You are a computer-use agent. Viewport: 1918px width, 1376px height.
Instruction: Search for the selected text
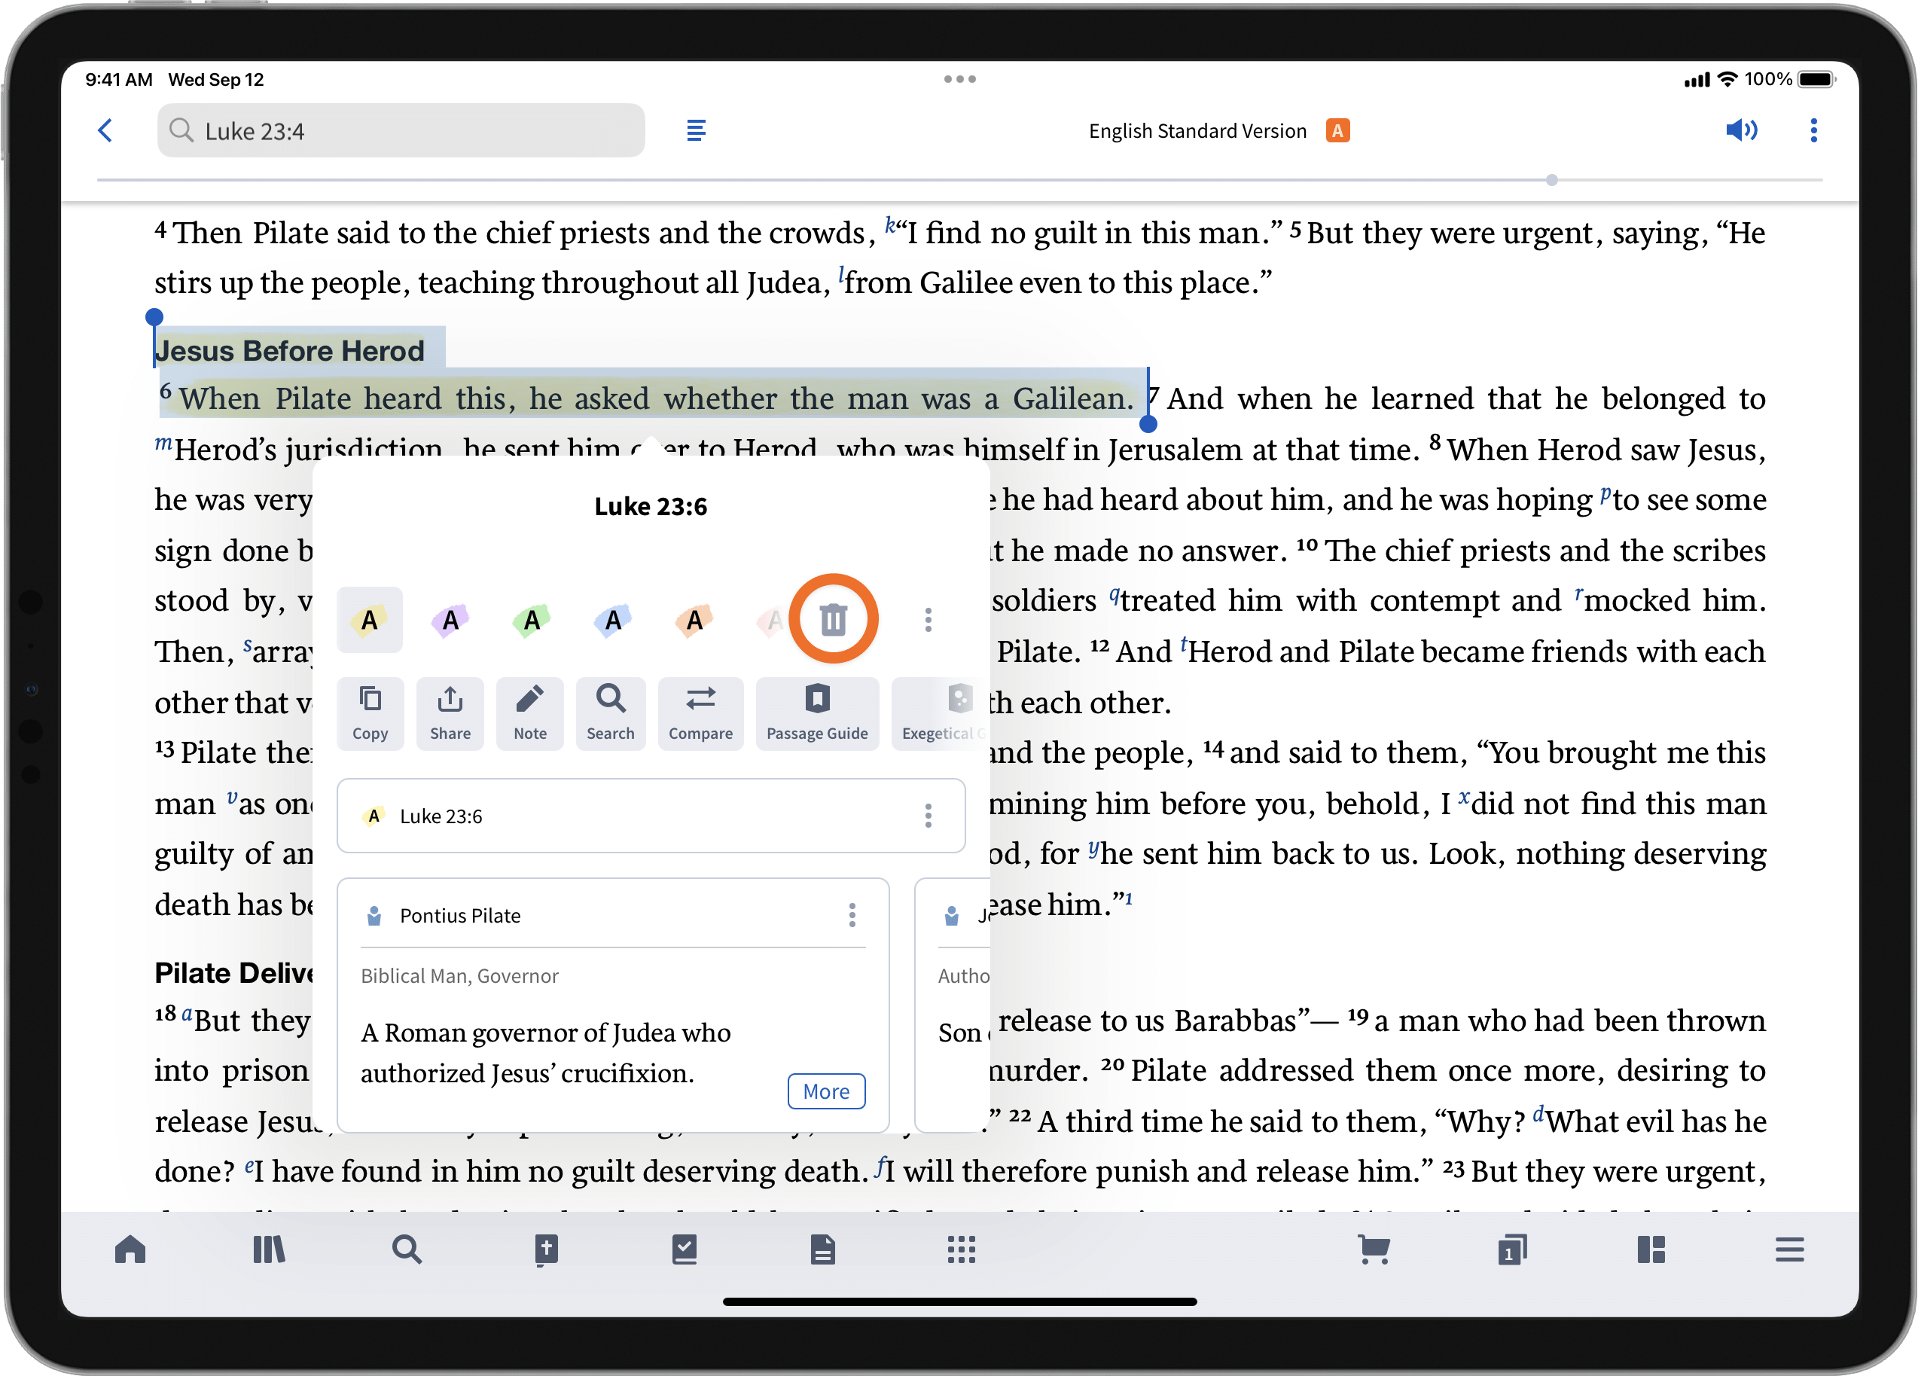[x=611, y=714]
